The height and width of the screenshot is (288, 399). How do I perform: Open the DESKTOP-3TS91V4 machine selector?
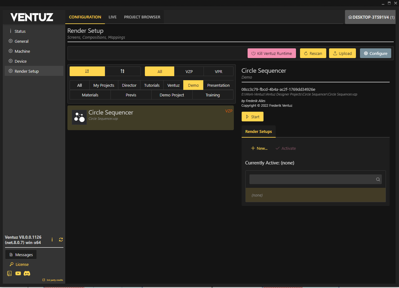(371, 17)
